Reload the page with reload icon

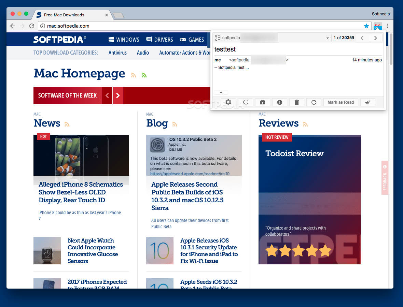pyautogui.click(x=32, y=26)
